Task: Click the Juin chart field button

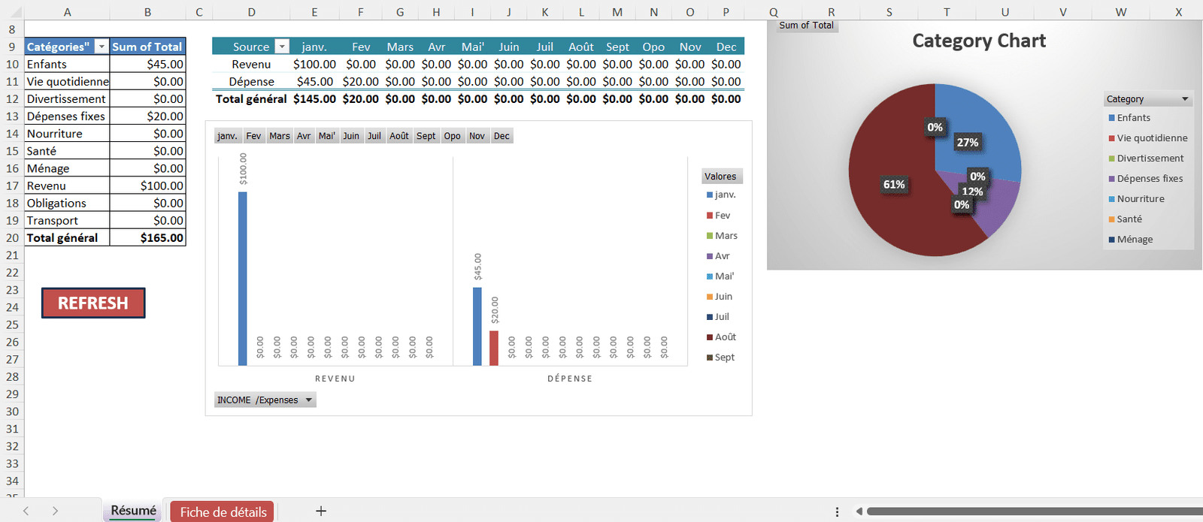Action: tap(351, 136)
